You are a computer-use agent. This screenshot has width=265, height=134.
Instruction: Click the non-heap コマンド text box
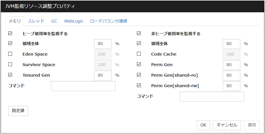[x=212, y=97]
